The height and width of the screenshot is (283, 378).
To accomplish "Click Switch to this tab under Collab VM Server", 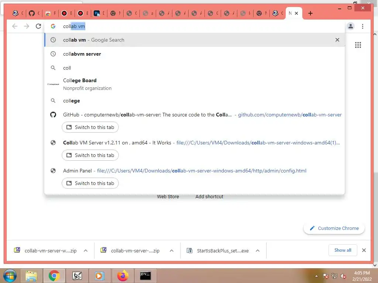I will [x=90, y=155].
